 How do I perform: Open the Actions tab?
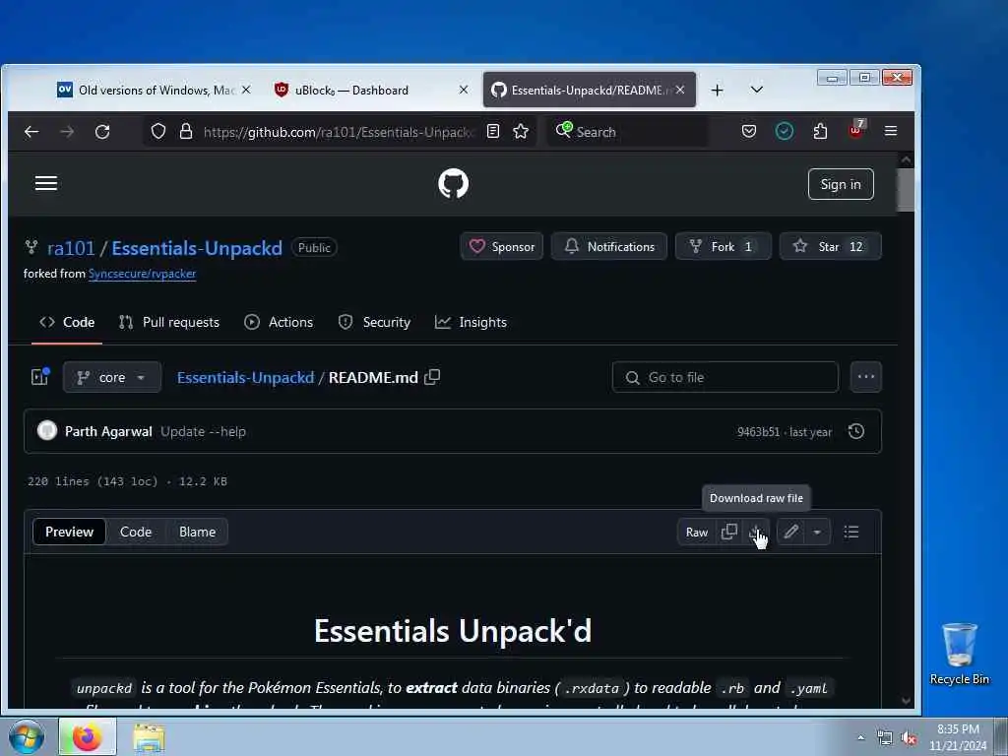coord(279,323)
